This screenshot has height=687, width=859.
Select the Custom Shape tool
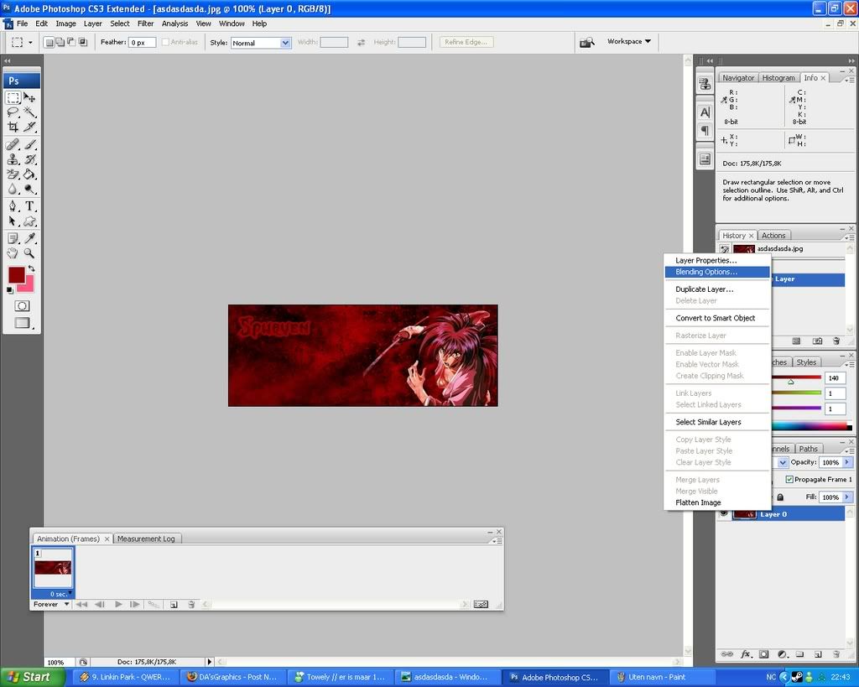[x=29, y=221]
